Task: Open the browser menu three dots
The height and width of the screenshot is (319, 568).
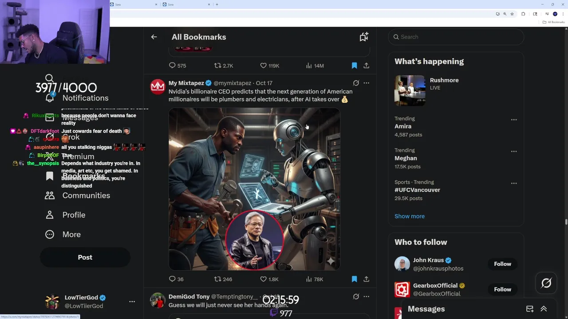Action: pyautogui.click(x=563, y=14)
